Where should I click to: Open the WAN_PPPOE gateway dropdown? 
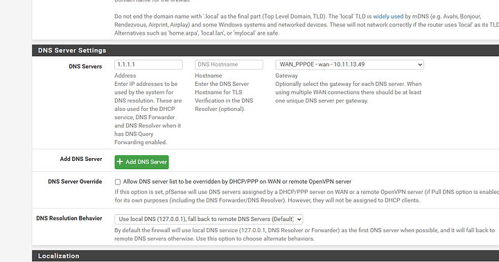pos(349,64)
